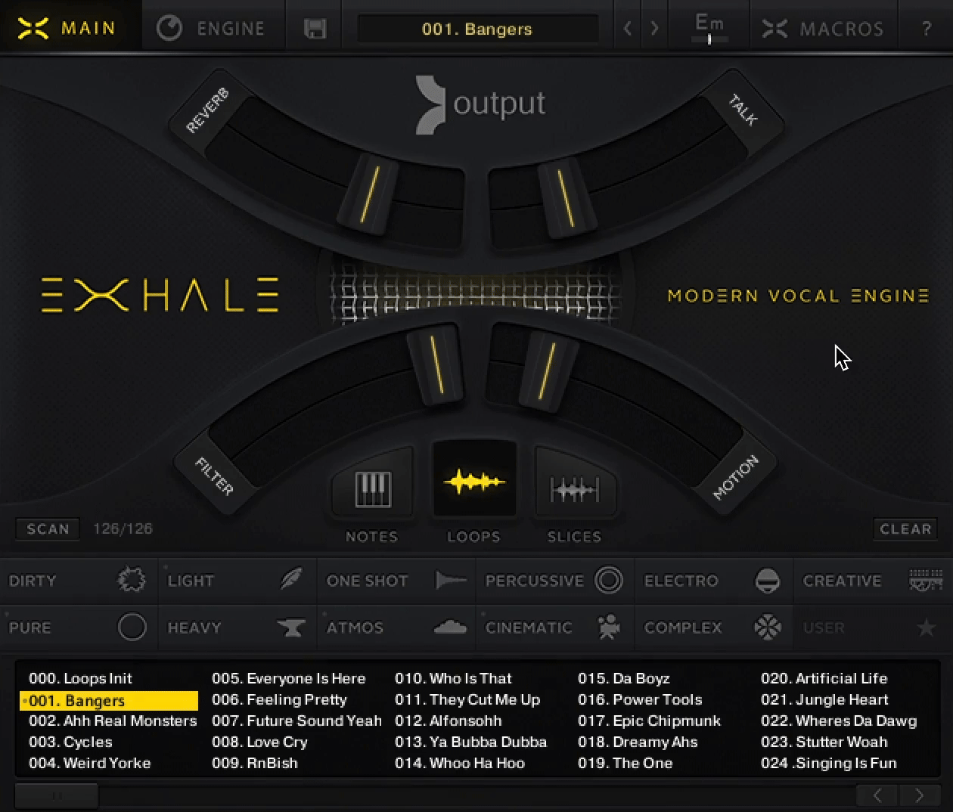Viewport: 953px width, 812px height.
Task: Click the center grid waveform display
Action: coord(476,290)
